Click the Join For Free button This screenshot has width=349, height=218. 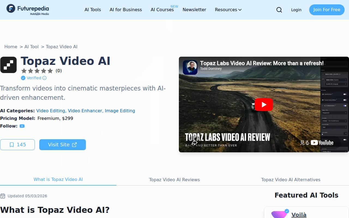click(x=327, y=10)
